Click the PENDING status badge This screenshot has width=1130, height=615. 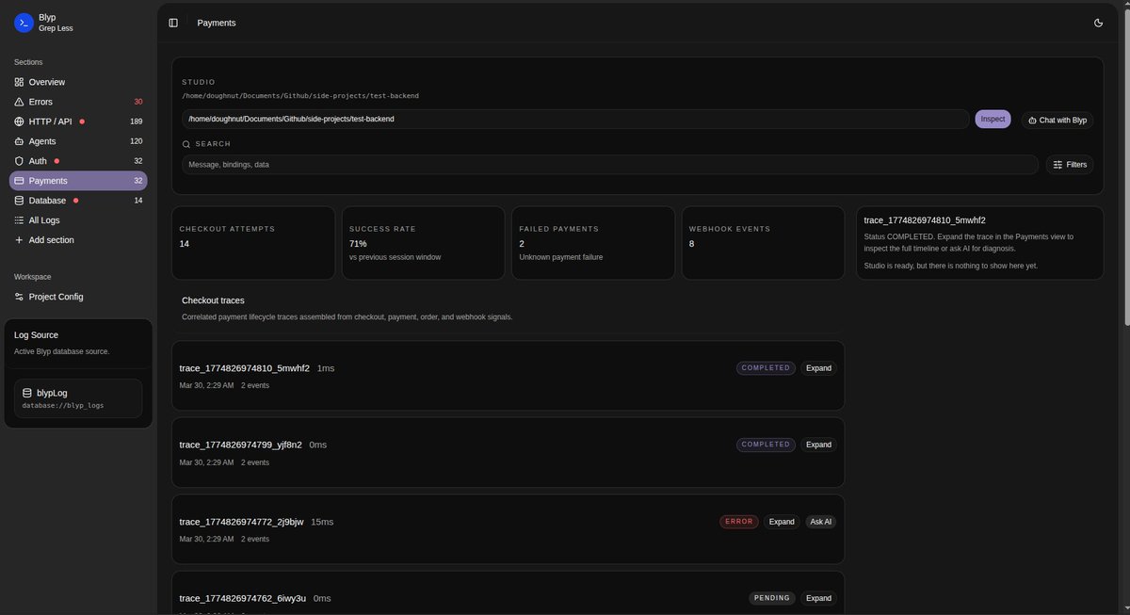click(772, 598)
